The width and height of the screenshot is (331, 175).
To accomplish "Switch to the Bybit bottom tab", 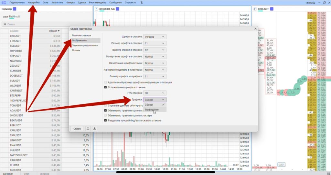I will (27, 174).
